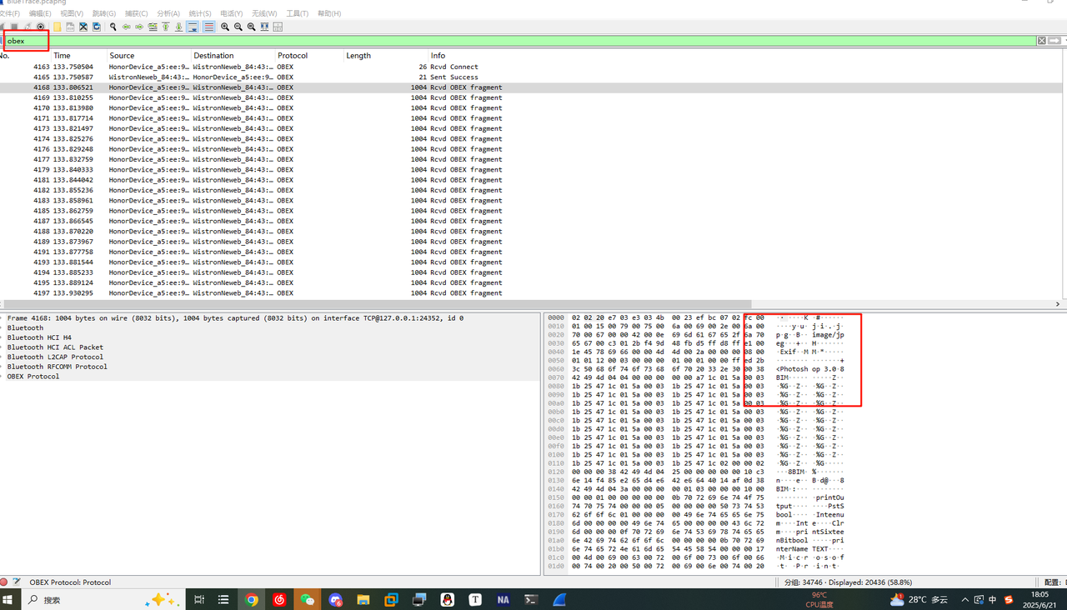Toggle packet colorization rules button
Image resolution: width=1067 pixels, height=610 pixels.
208,27
